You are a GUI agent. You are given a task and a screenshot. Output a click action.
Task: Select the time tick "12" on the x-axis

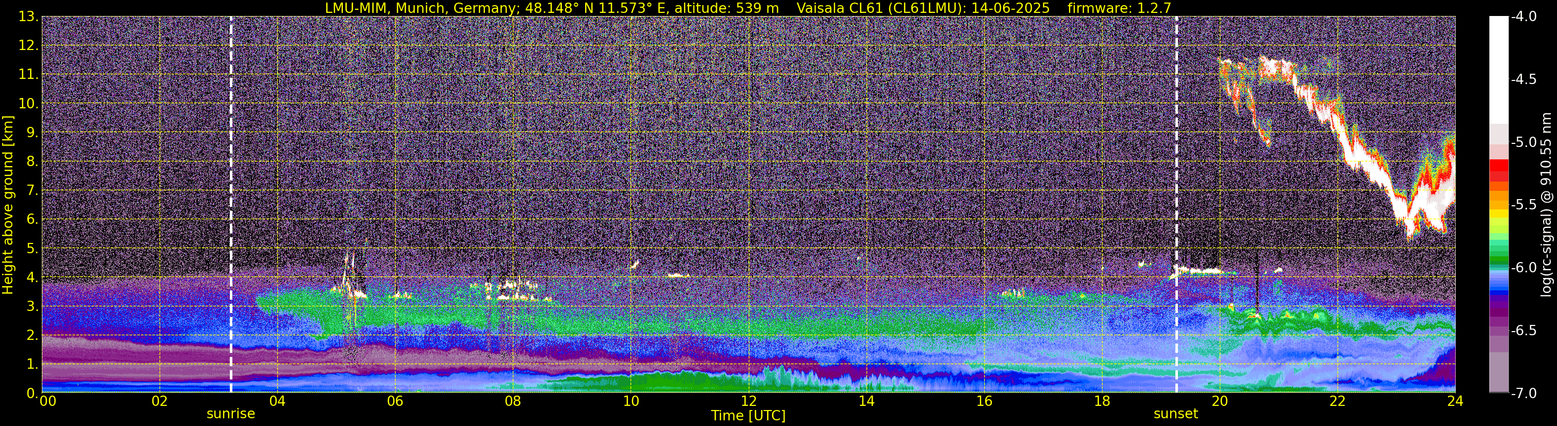tap(748, 401)
